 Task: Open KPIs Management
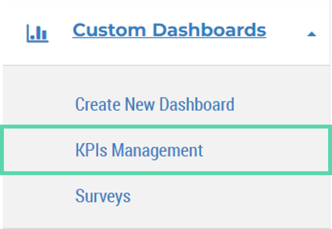(x=139, y=150)
